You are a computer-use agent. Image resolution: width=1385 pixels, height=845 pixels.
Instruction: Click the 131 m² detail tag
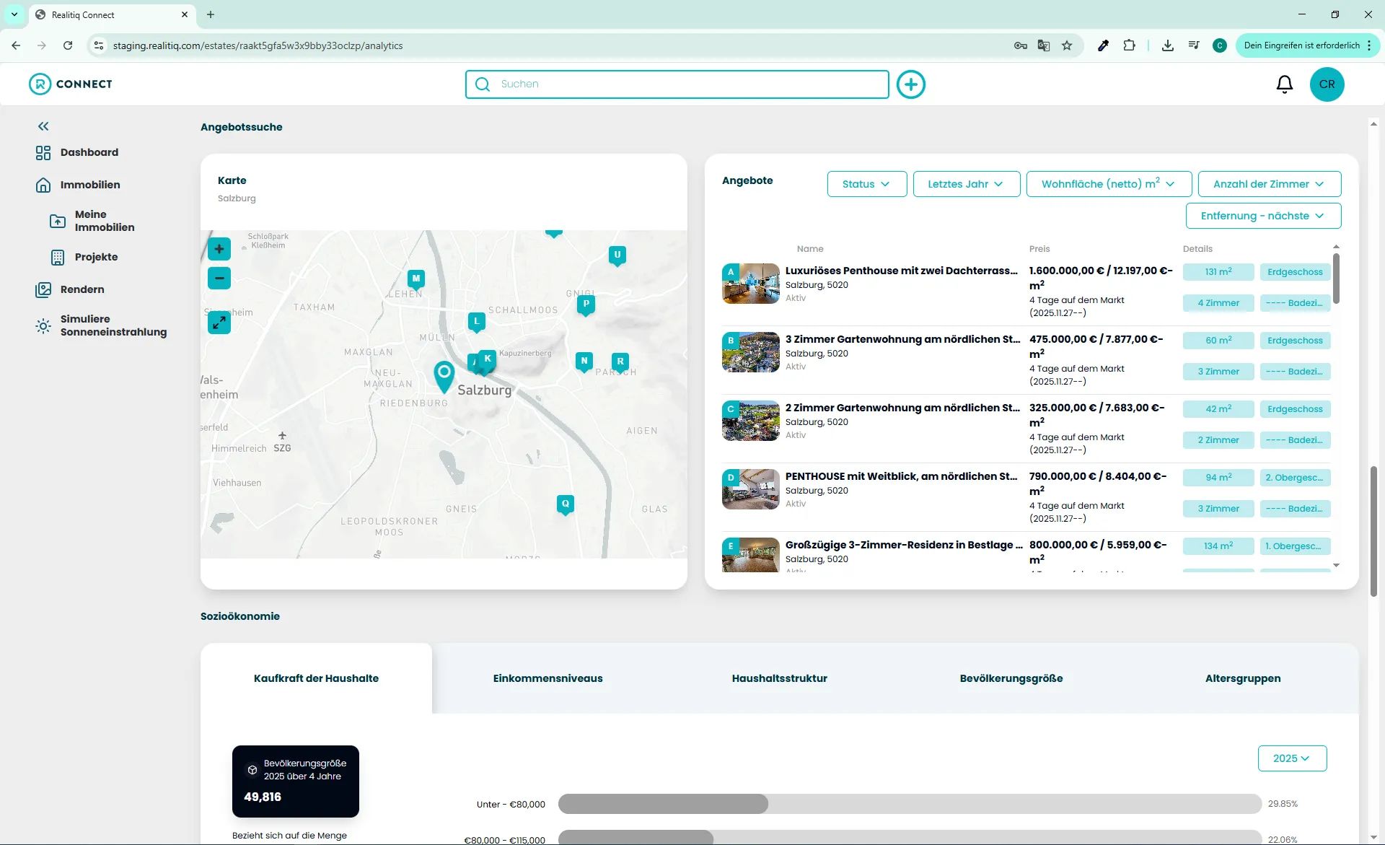tap(1218, 272)
